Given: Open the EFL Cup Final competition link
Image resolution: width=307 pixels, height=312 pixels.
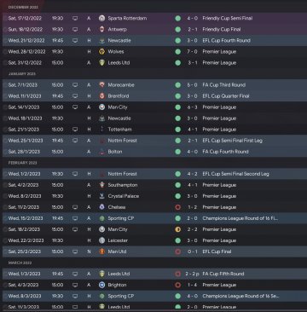Looking at the screenshot, I should click(217, 251).
